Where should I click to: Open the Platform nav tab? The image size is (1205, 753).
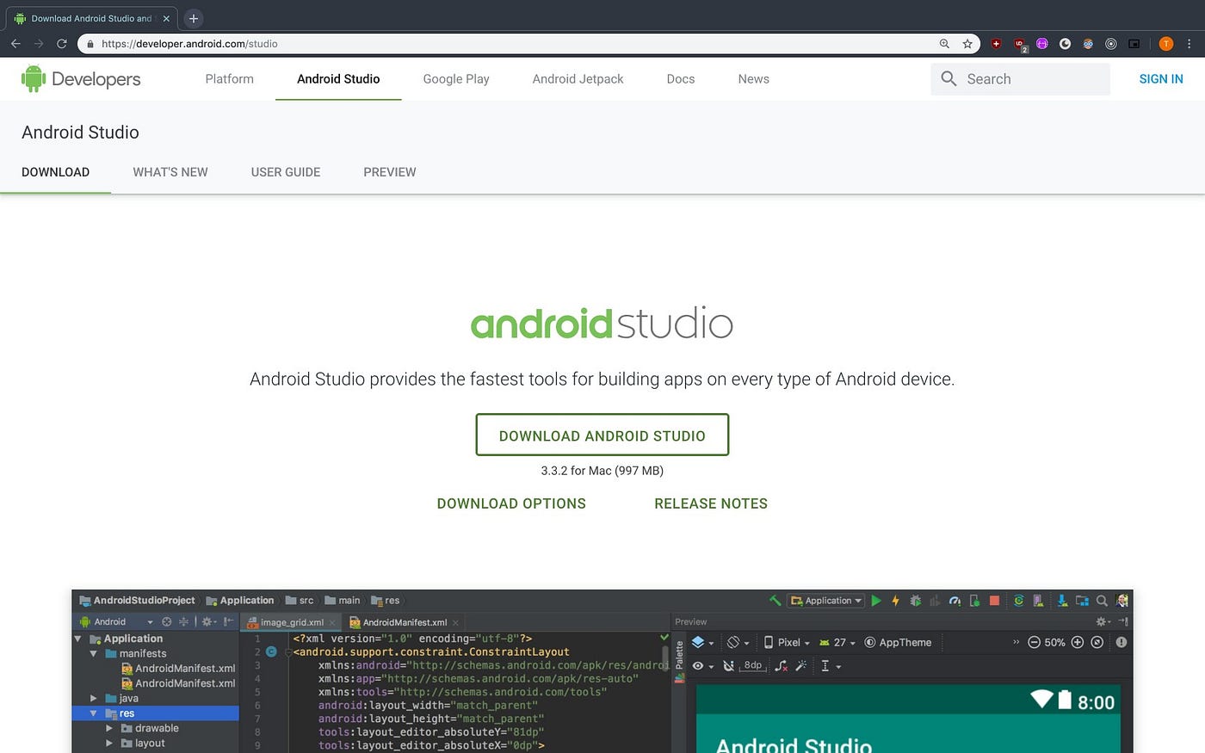point(230,79)
